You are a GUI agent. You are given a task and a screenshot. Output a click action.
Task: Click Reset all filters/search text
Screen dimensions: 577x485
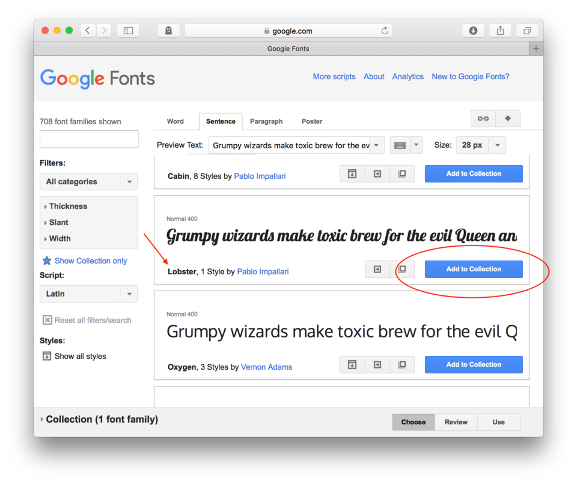93,321
